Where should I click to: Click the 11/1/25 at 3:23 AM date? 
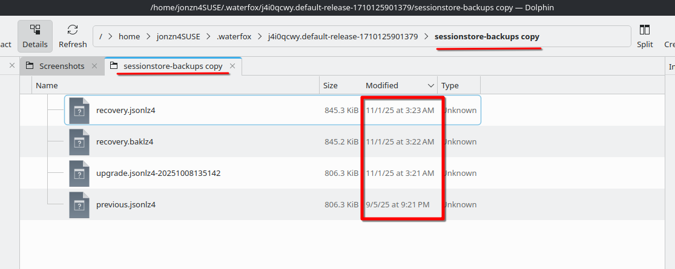click(400, 111)
